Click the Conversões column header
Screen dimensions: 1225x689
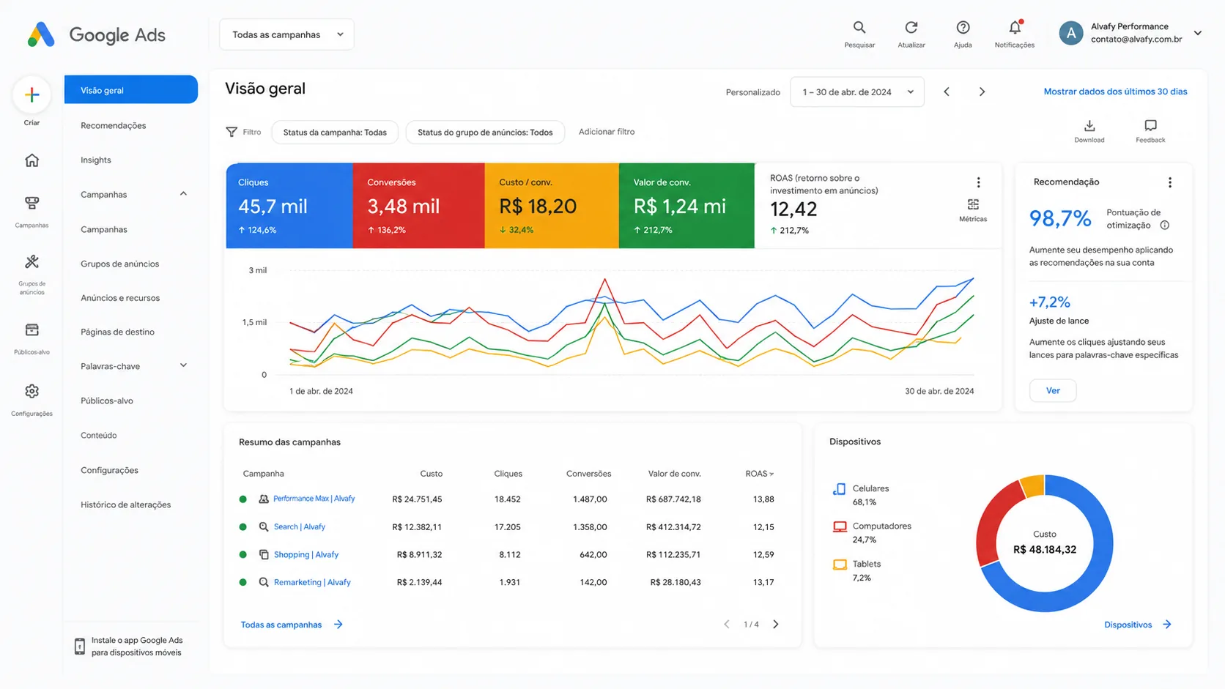click(x=588, y=474)
